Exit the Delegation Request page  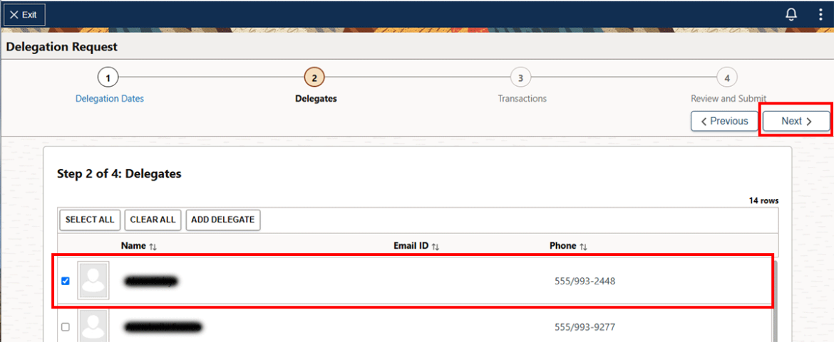[25, 14]
